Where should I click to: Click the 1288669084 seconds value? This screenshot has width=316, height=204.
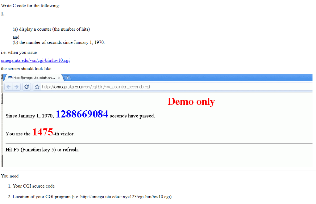pos(82,114)
